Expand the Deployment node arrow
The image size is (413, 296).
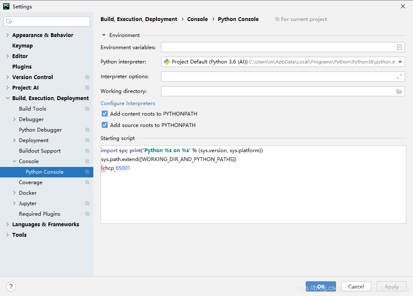pos(14,140)
